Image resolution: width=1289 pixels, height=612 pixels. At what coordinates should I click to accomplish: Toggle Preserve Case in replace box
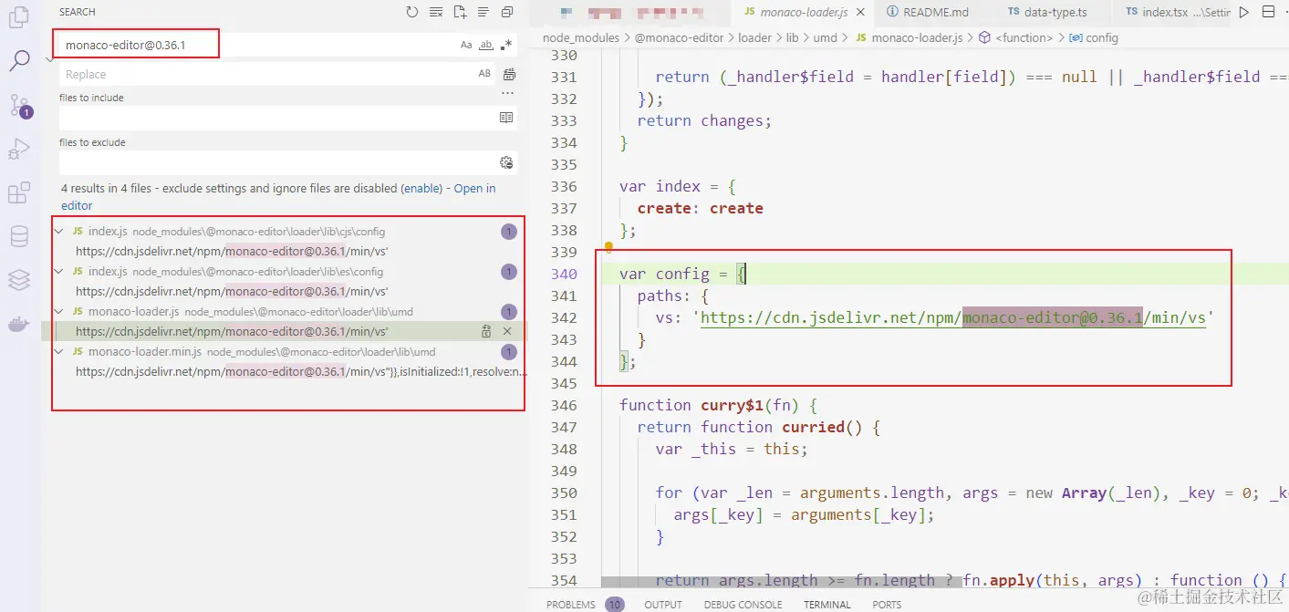[484, 74]
